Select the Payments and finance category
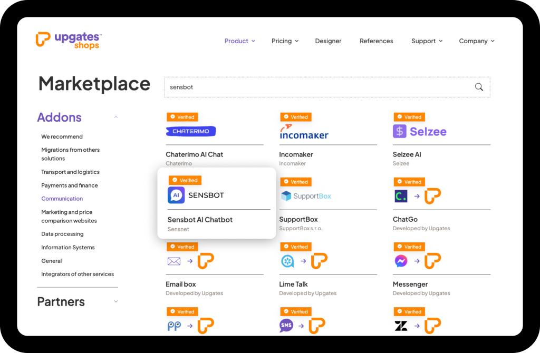 tap(70, 185)
